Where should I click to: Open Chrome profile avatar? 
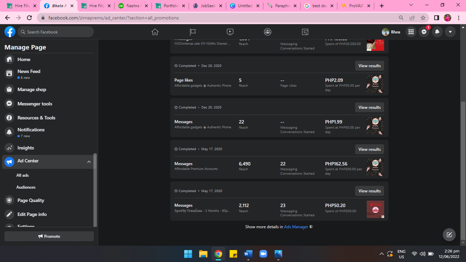(x=448, y=18)
